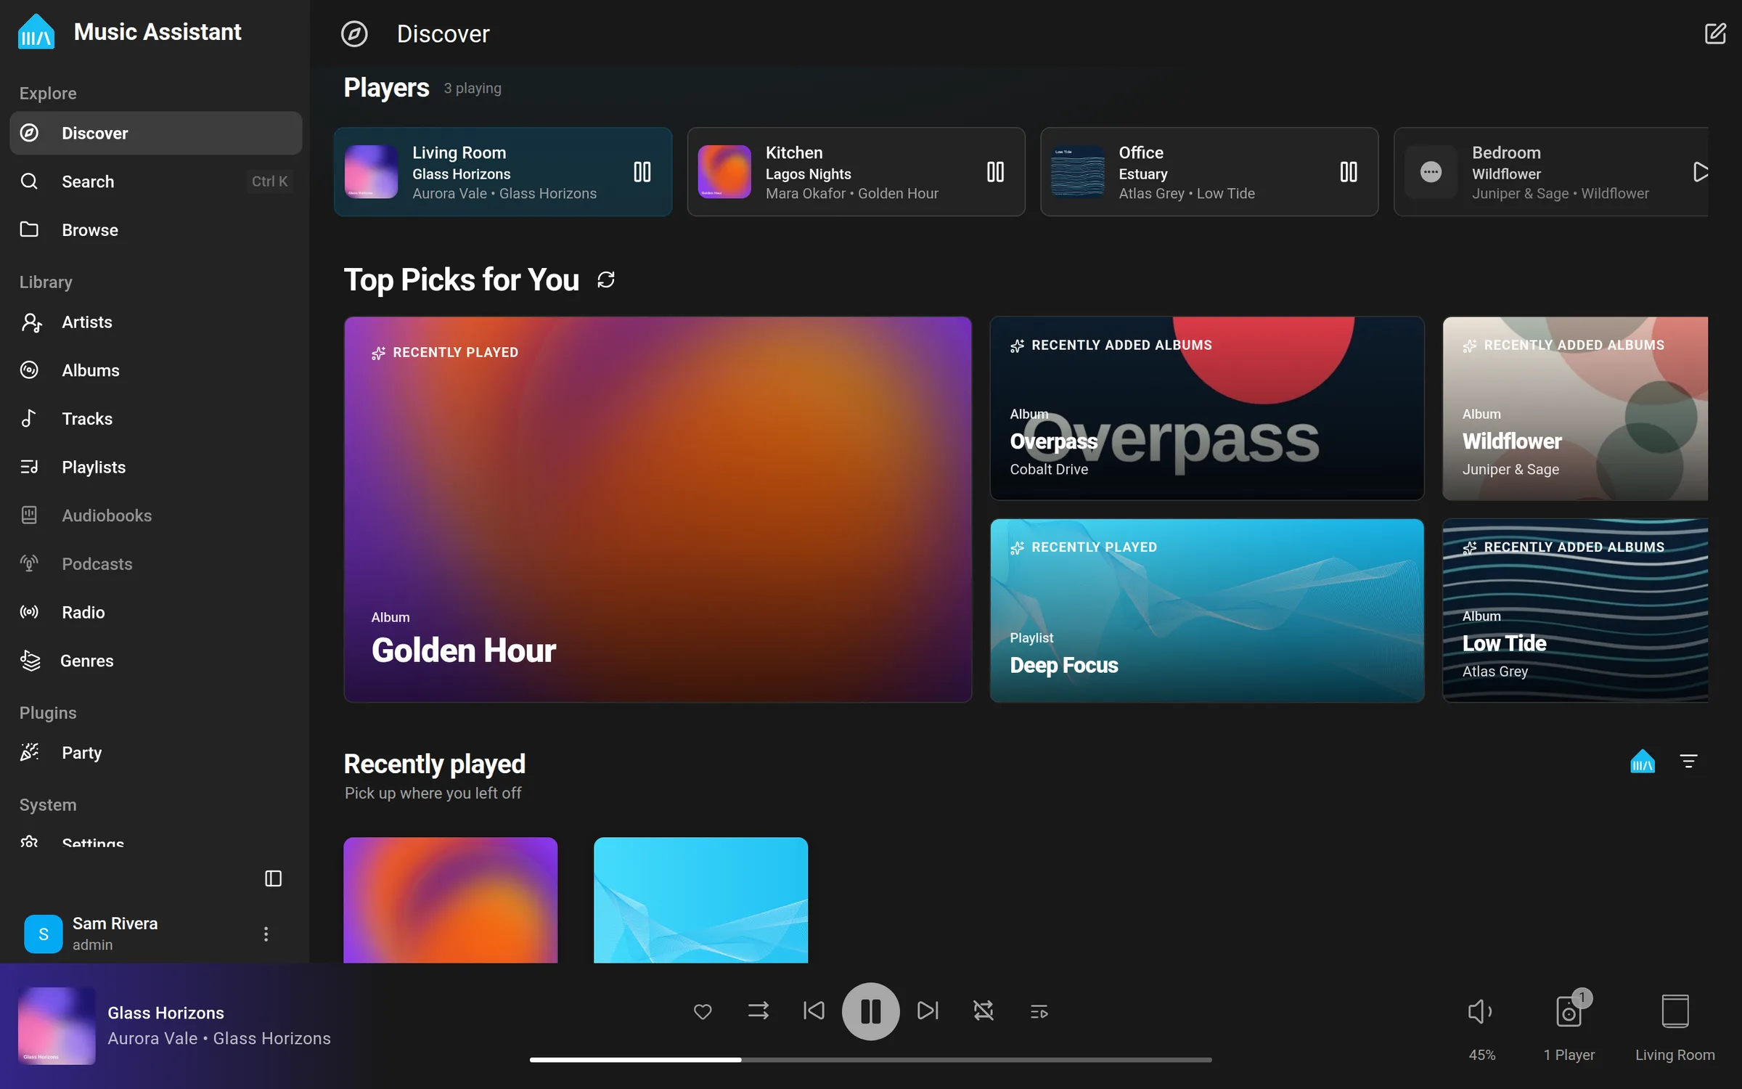This screenshot has width=1742, height=1089.
Task: Toggle shuffle in the player bar
Action: (758, 1011)
